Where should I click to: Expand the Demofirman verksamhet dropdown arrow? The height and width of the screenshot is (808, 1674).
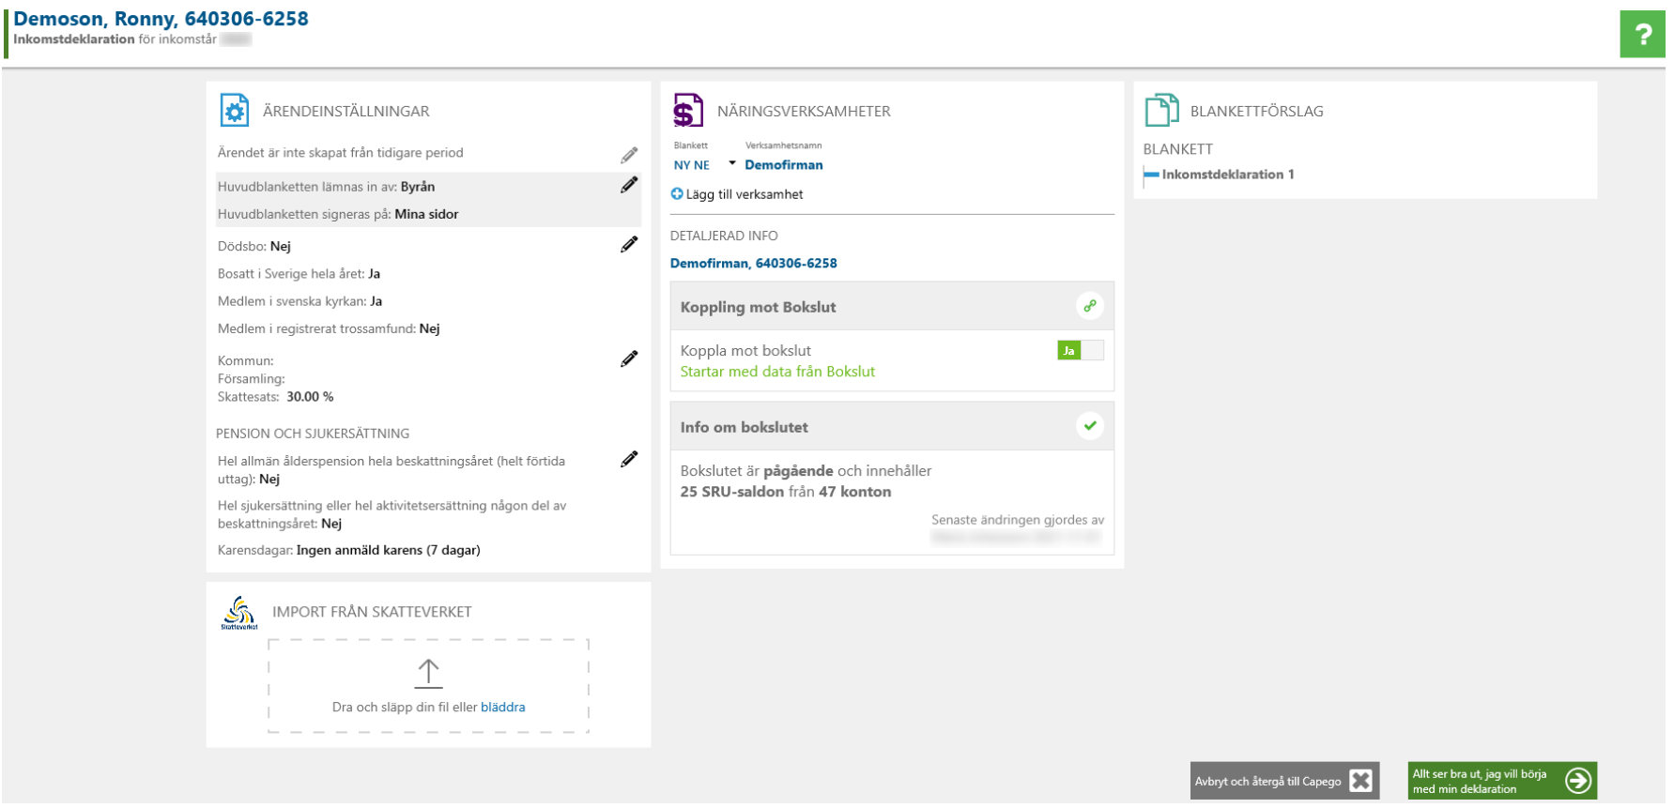point(732,164)
